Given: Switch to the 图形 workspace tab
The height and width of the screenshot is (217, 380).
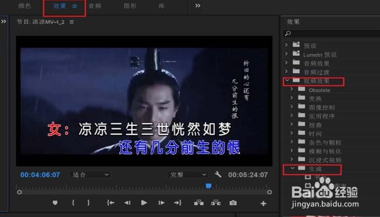Looking at the screenshot, I should (x=130, y=6).
